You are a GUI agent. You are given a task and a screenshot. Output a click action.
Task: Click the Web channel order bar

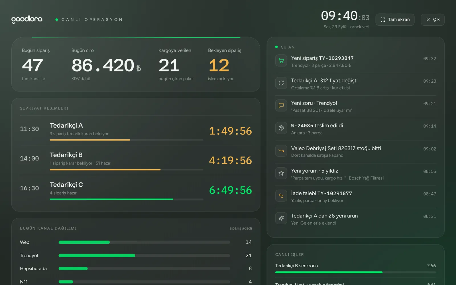point(144,242)
